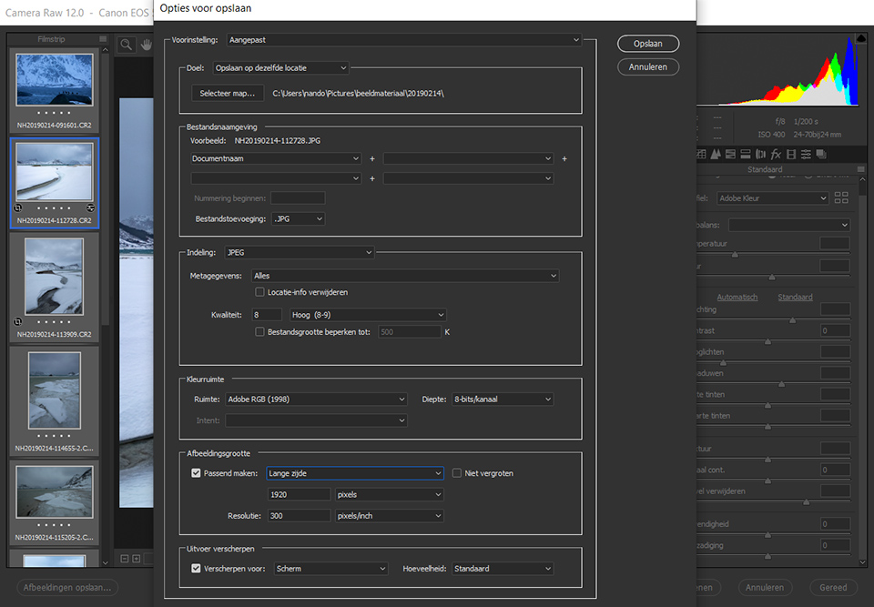Screen dimensions: 874x607
Task: Open the Filmstrip panel menu icon
Action: tap(103, 38)
